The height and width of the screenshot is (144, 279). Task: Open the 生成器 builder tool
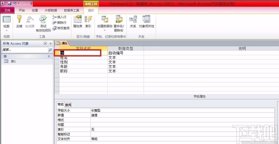pyautogui.click(x=30, y=22)
